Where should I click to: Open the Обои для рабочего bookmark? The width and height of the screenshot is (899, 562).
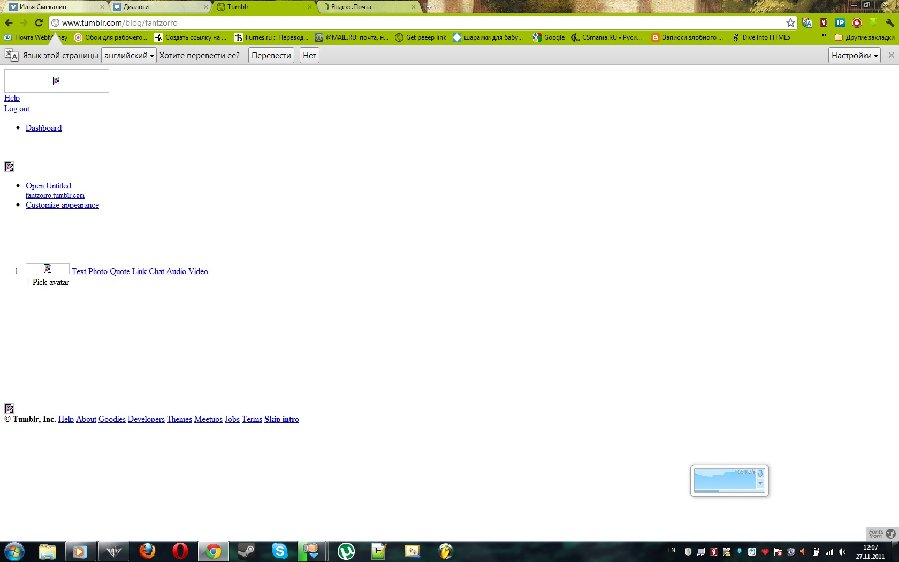point(111,37)
